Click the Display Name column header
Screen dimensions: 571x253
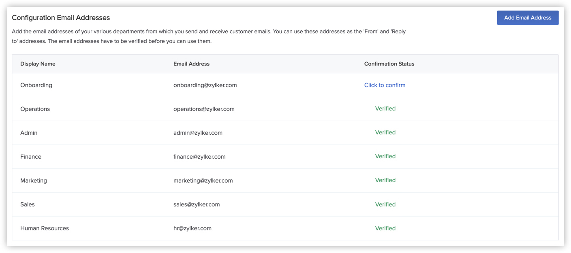(38, 64)
